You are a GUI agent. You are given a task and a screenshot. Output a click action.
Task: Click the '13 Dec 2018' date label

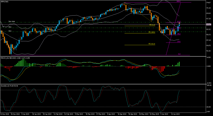[5, 114]
